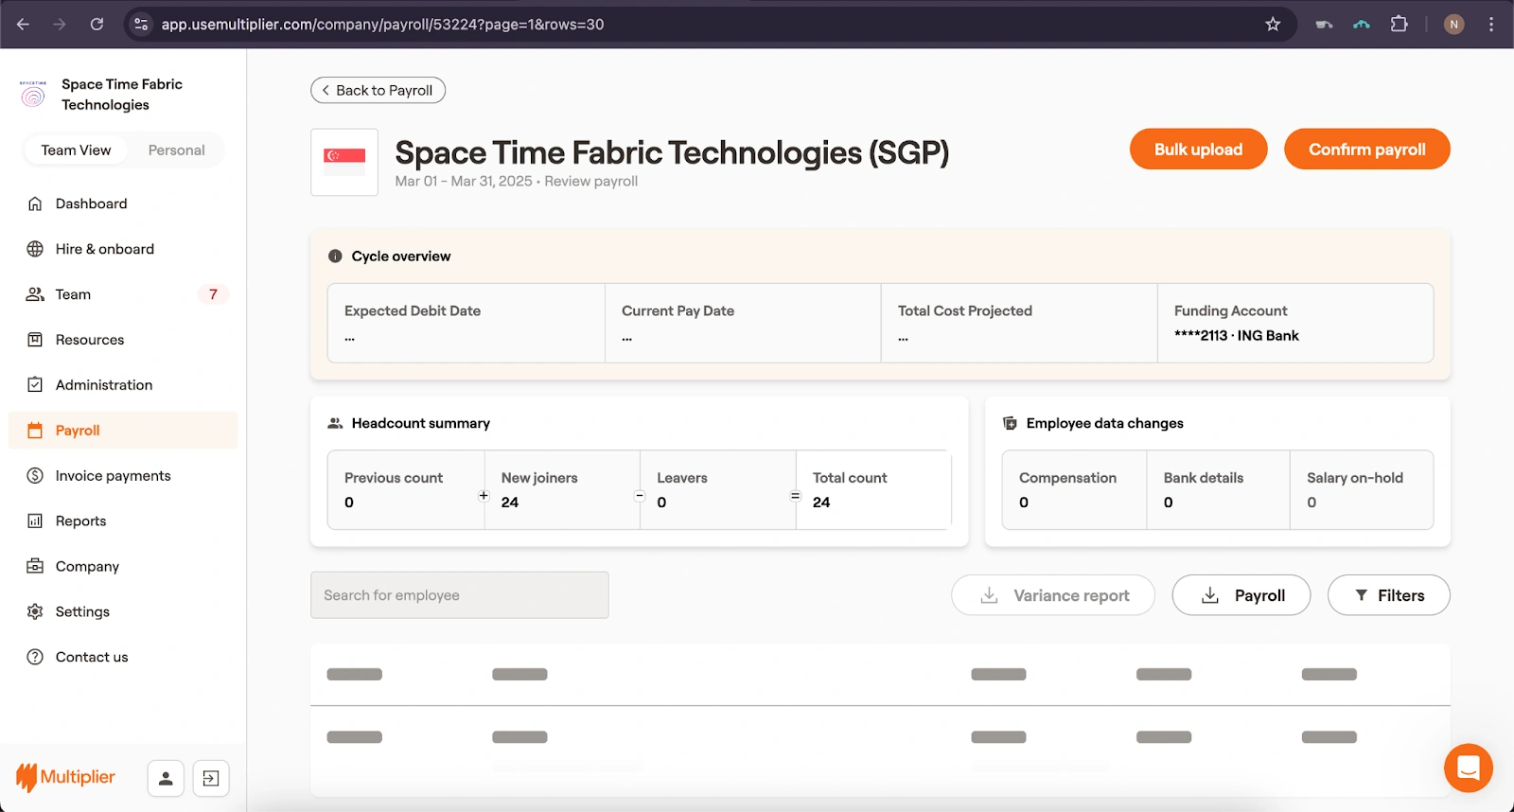Click the logout icon button
The height and width of the screenshot is (812, 1514).
pyautogui.click(x=211, y=778)
